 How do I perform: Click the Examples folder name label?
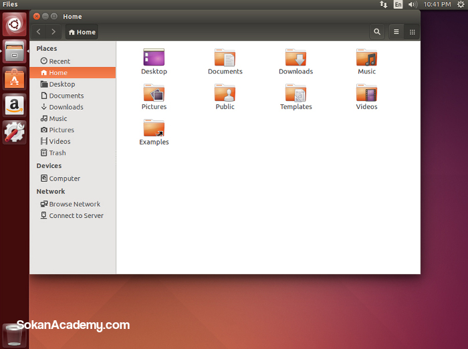point(154,142)
